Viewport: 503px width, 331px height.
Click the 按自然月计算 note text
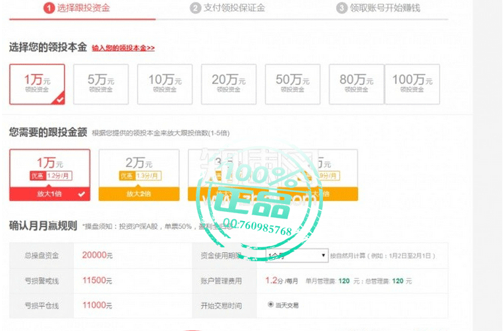point(383,256)
